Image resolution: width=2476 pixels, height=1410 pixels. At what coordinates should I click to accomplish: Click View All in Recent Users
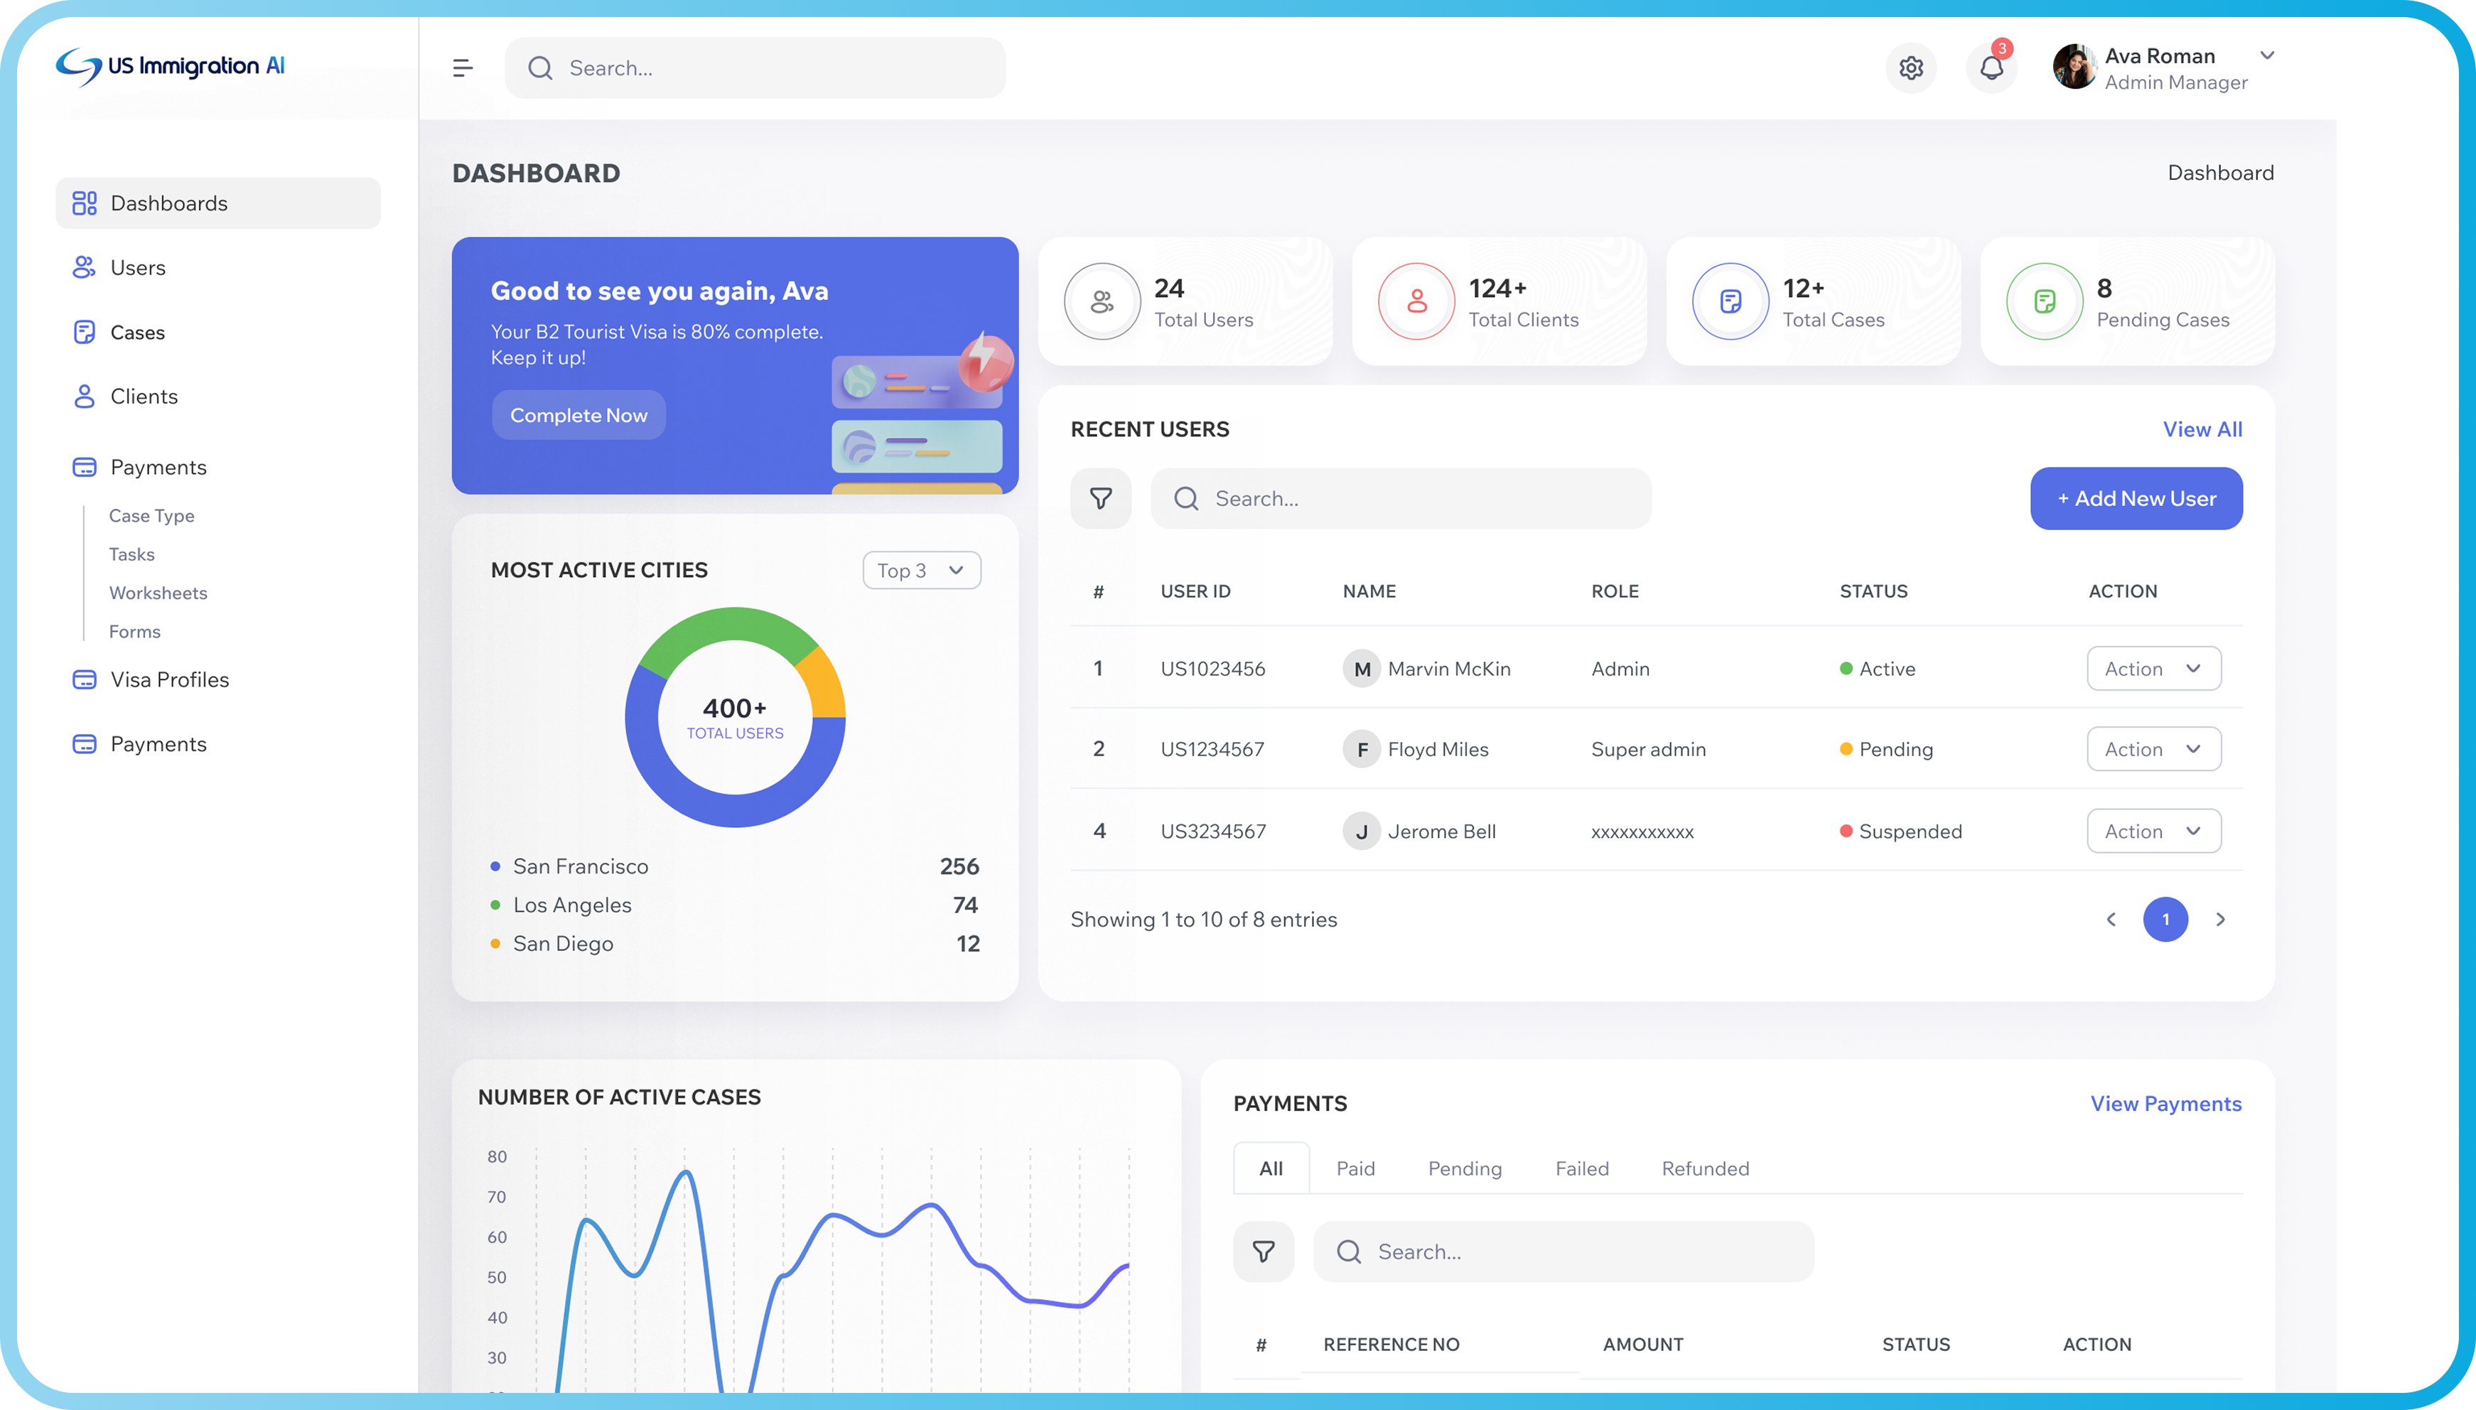click(2202, 429)
